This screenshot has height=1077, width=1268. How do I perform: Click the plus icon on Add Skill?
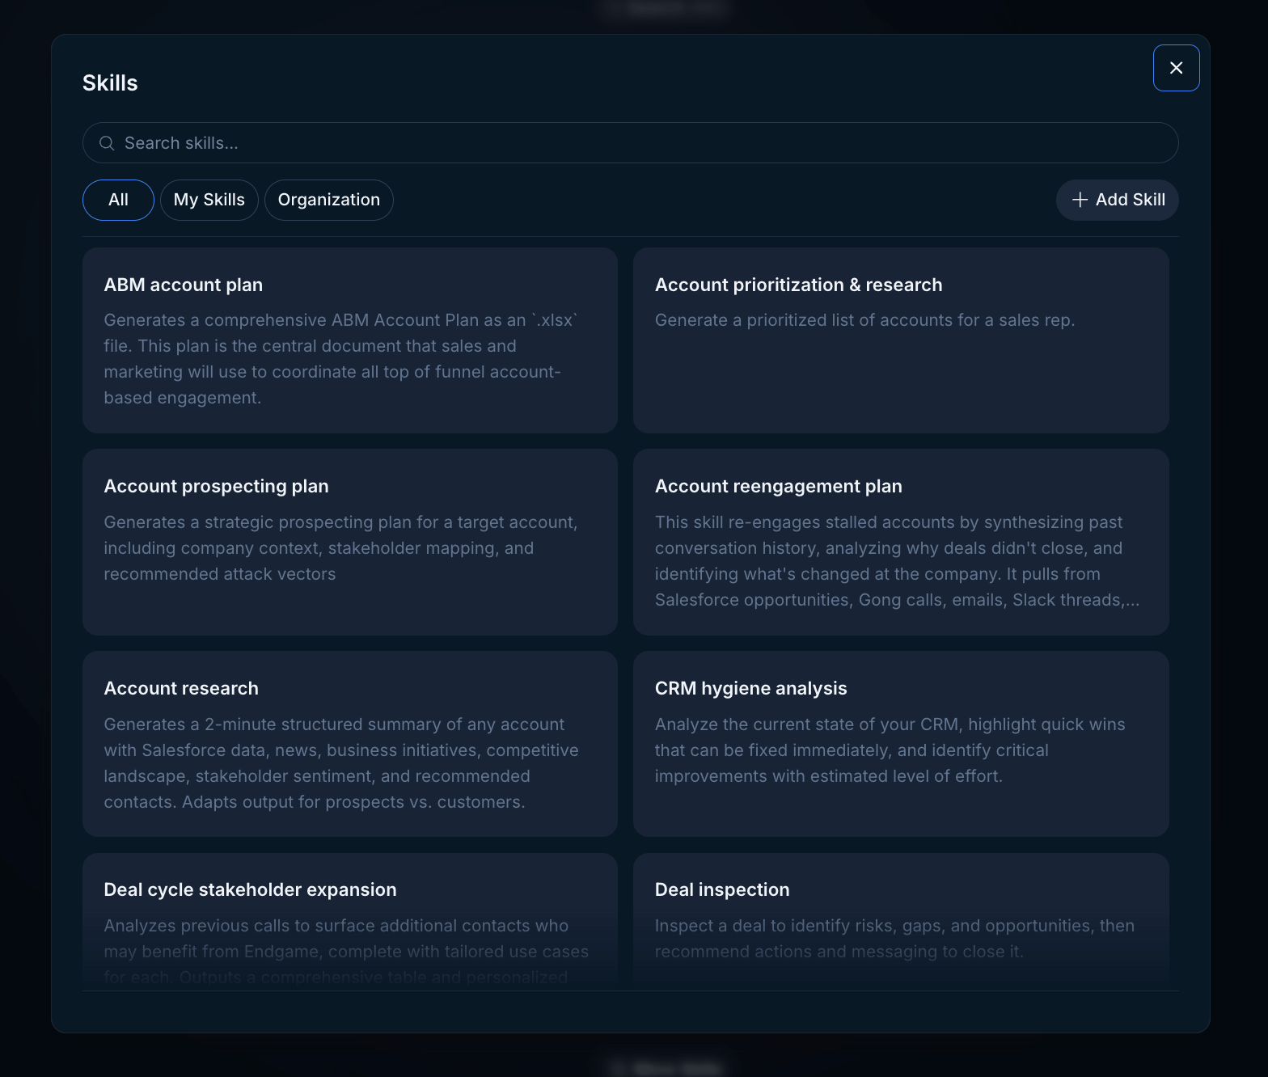coord(1080,200)
